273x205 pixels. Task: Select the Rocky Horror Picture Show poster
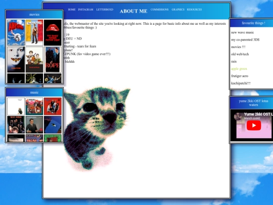53,32
